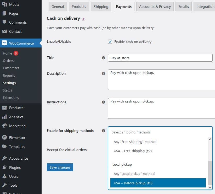Click the Templates folder icon
The image size is (215, 194).
pyautogui.click(x=4, y=147)
